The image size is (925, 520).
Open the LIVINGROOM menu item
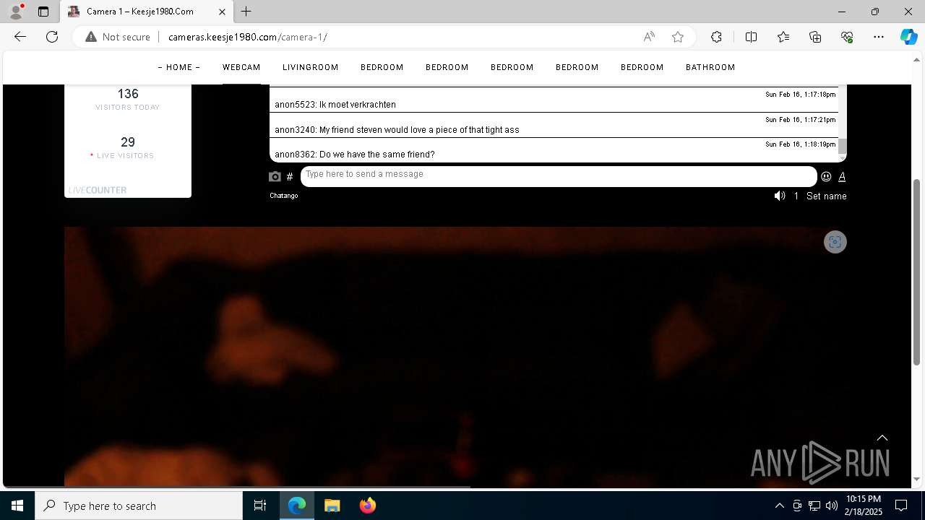pyautogui.click(x=311, y=67)
